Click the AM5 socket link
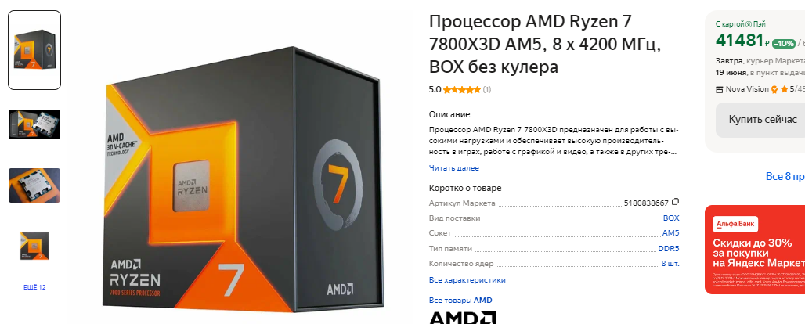This screenshot has height=324, width=805. (x=670, y=232)
